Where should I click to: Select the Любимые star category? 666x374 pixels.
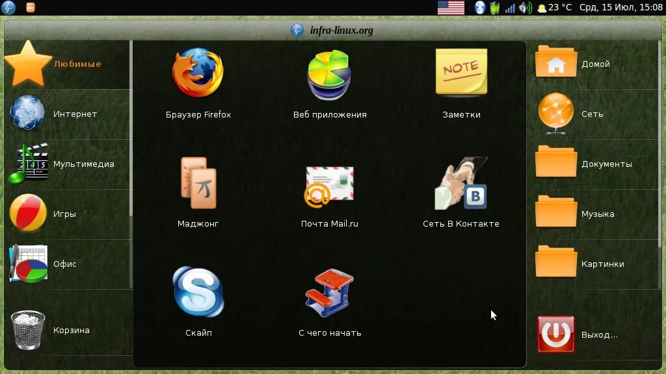coord(67,64)
